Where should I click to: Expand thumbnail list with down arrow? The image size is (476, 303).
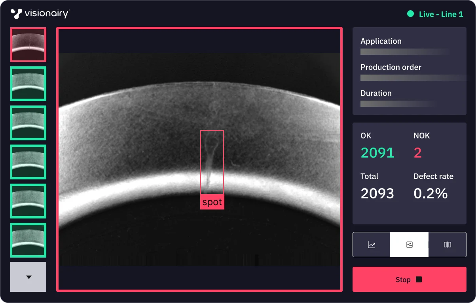(x=28, y=277)
